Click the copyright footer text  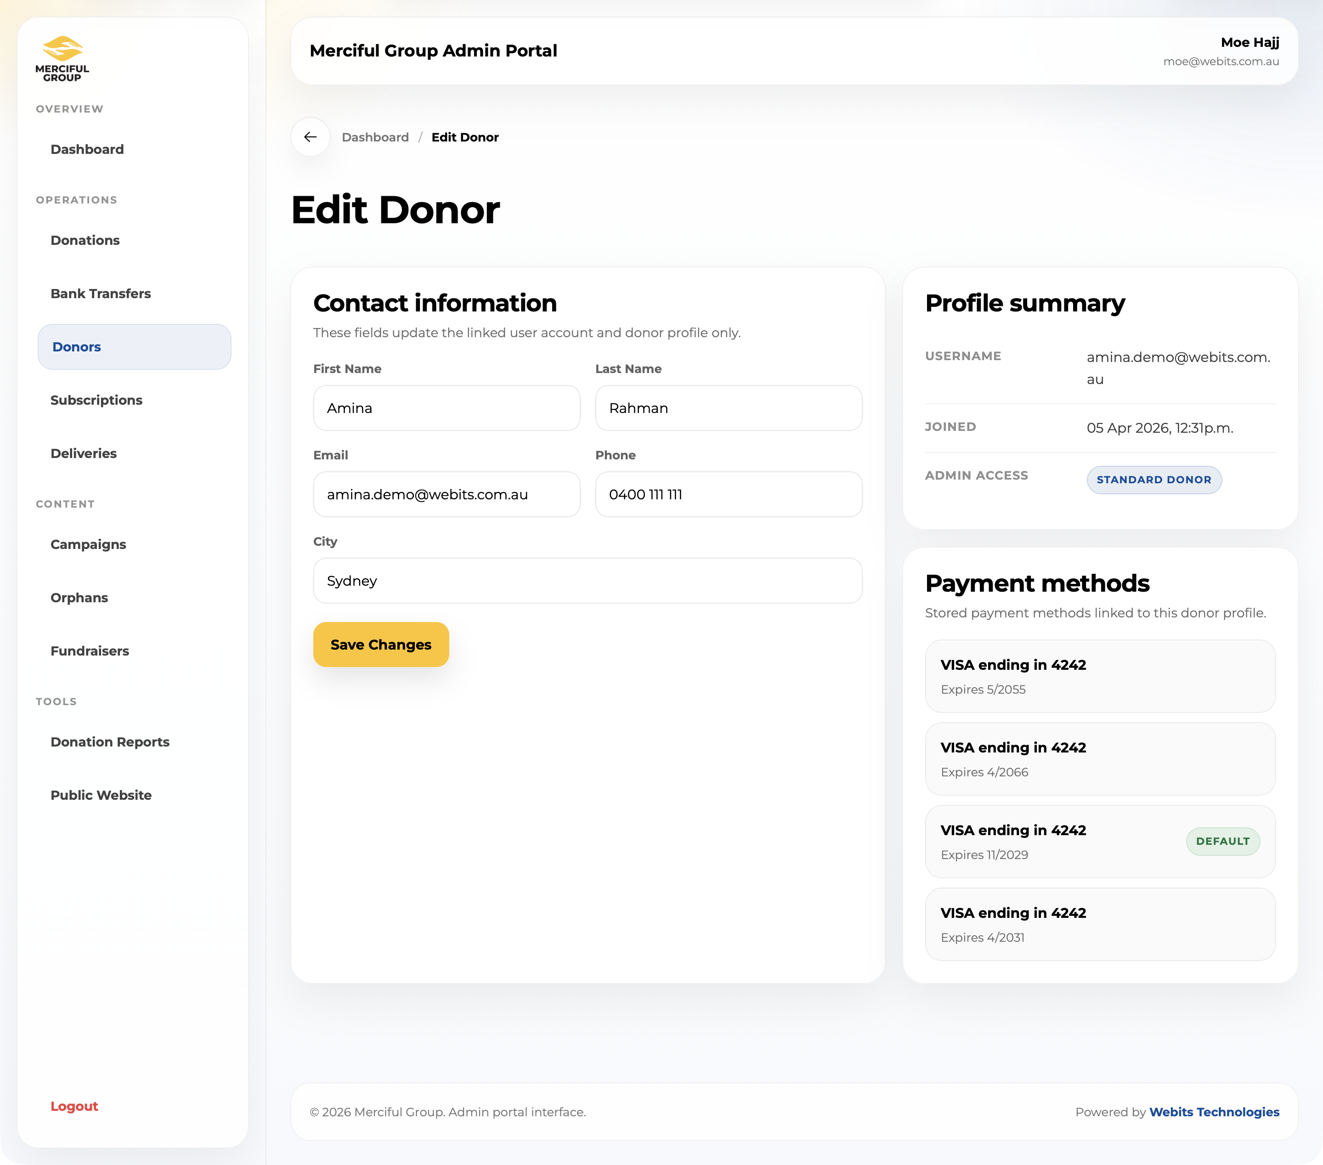click(x=448, y=1112)
